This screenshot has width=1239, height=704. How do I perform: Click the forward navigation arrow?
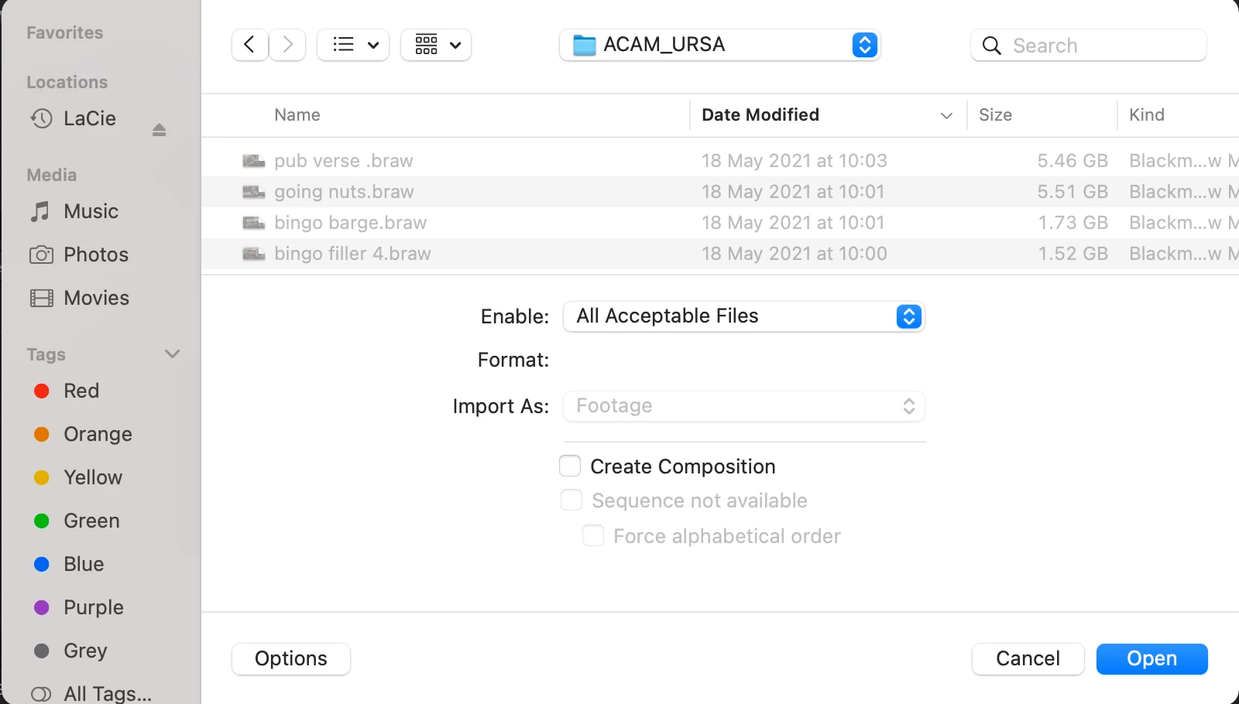[287, 45]
